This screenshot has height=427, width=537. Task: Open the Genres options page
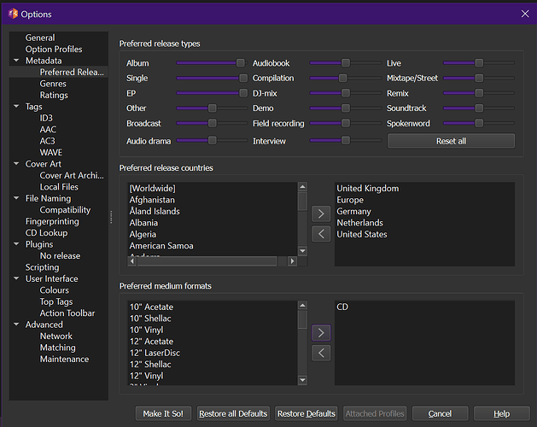(x=53, y=84)
